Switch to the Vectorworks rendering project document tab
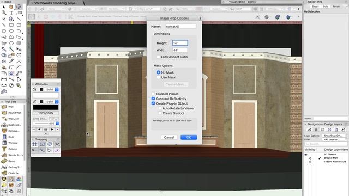Screen dimensions: 349x196 pos(56,3)
